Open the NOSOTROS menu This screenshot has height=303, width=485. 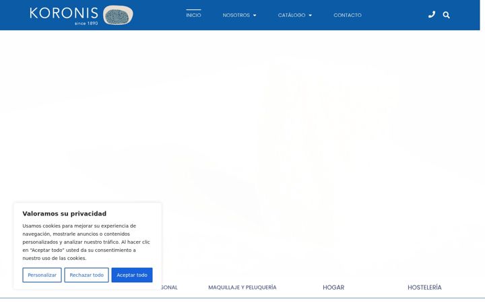(x=236, y=15)
